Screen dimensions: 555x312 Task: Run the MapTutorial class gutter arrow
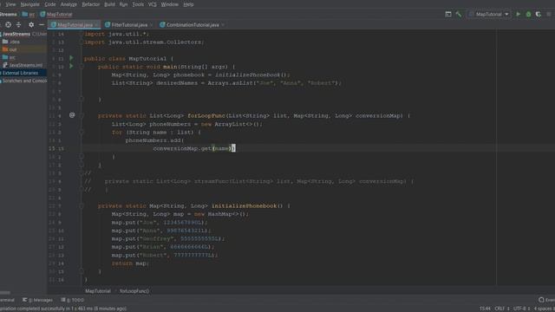(x=71, y=58)
